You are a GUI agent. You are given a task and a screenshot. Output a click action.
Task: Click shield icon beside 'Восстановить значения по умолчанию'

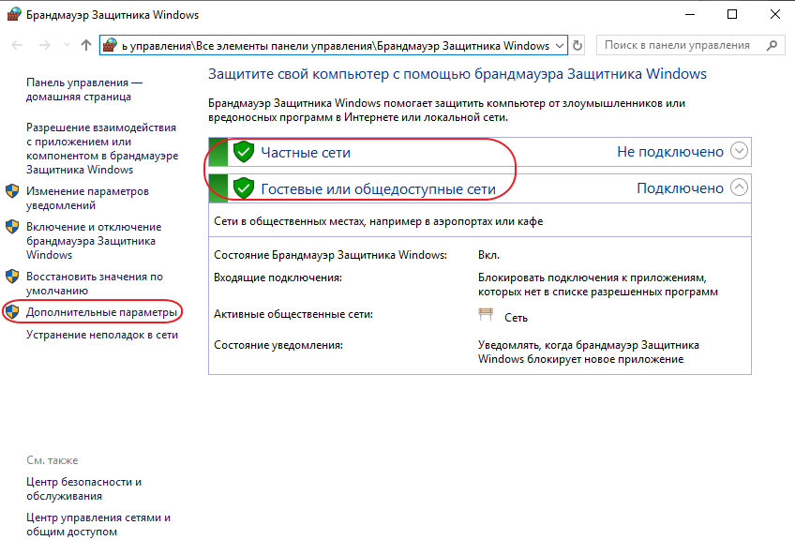[12, 277]
